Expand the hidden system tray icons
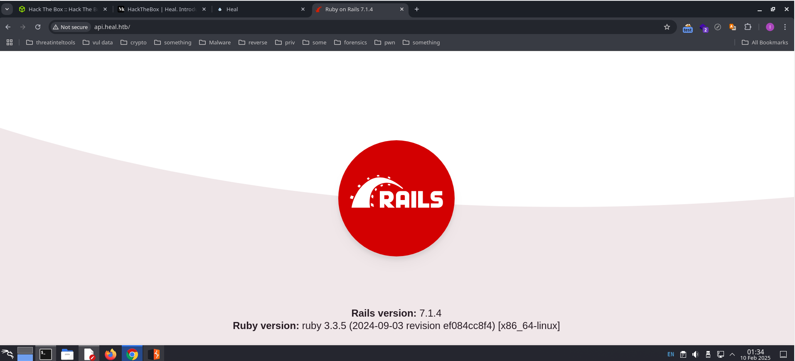Screen dimensions: 795x361 [732, 354]
